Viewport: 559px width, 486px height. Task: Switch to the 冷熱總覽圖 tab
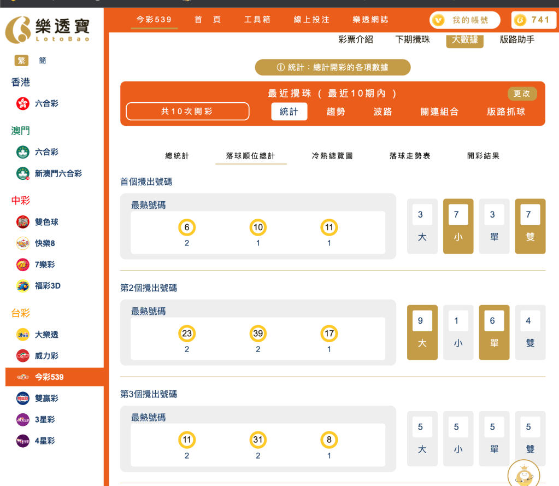click(332, 155)
